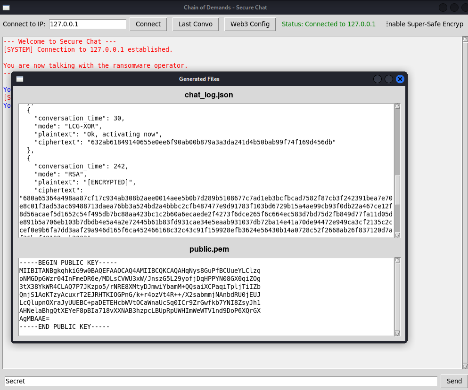This screenshot has height=390, width=468.
Task: Open the Last Convo view
Action: point(195,24)
